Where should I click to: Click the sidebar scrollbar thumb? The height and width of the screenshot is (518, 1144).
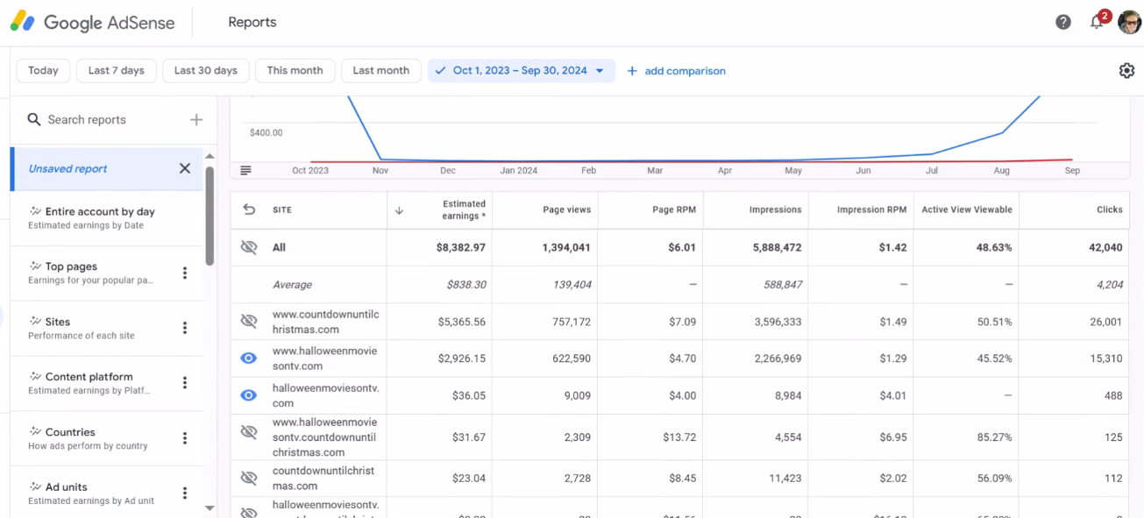coord(210,216)
